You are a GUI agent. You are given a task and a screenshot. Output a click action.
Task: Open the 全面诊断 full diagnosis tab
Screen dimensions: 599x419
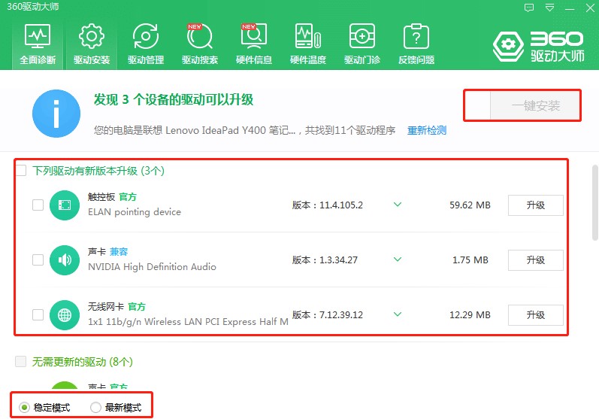[x=38, y=44]
